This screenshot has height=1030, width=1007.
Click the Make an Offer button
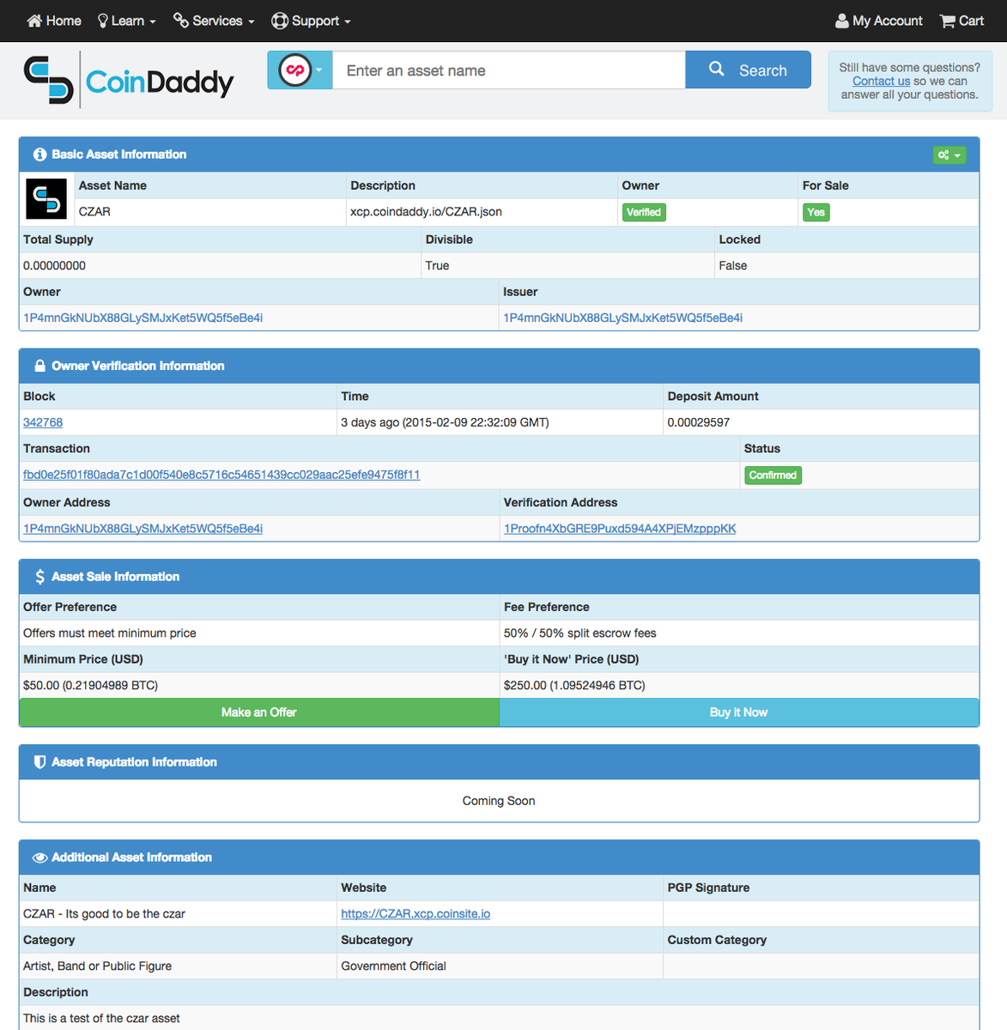click(x=259, y=712)
